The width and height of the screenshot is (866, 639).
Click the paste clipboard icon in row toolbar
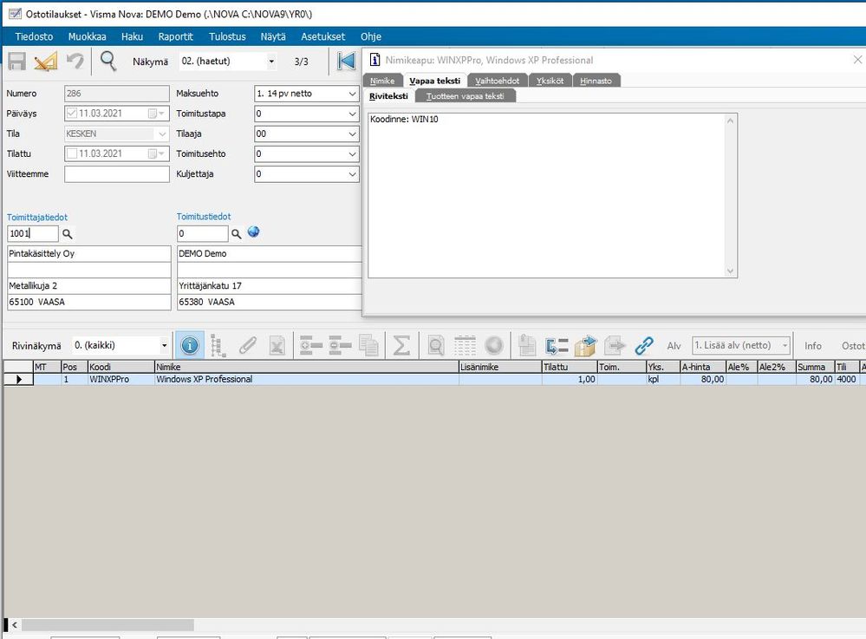(527, 346)
